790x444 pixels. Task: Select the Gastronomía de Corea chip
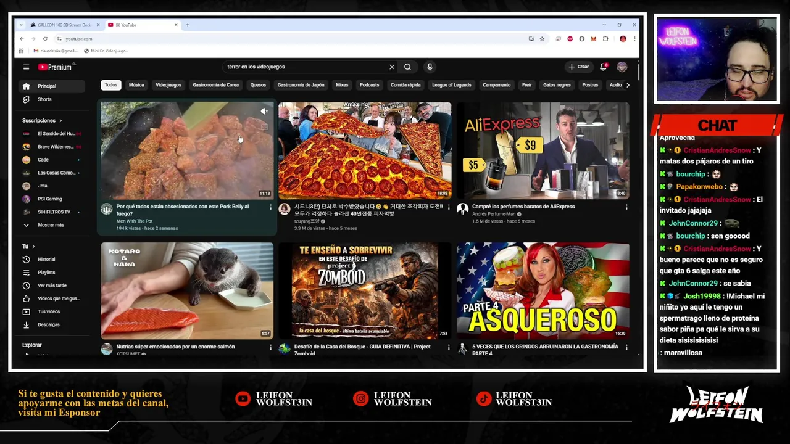tap(215, 85)
